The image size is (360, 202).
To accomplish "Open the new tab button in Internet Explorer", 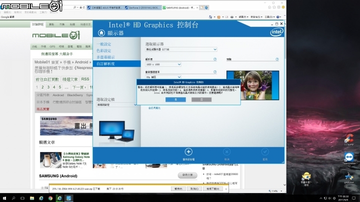I will [x=201, y=7].
